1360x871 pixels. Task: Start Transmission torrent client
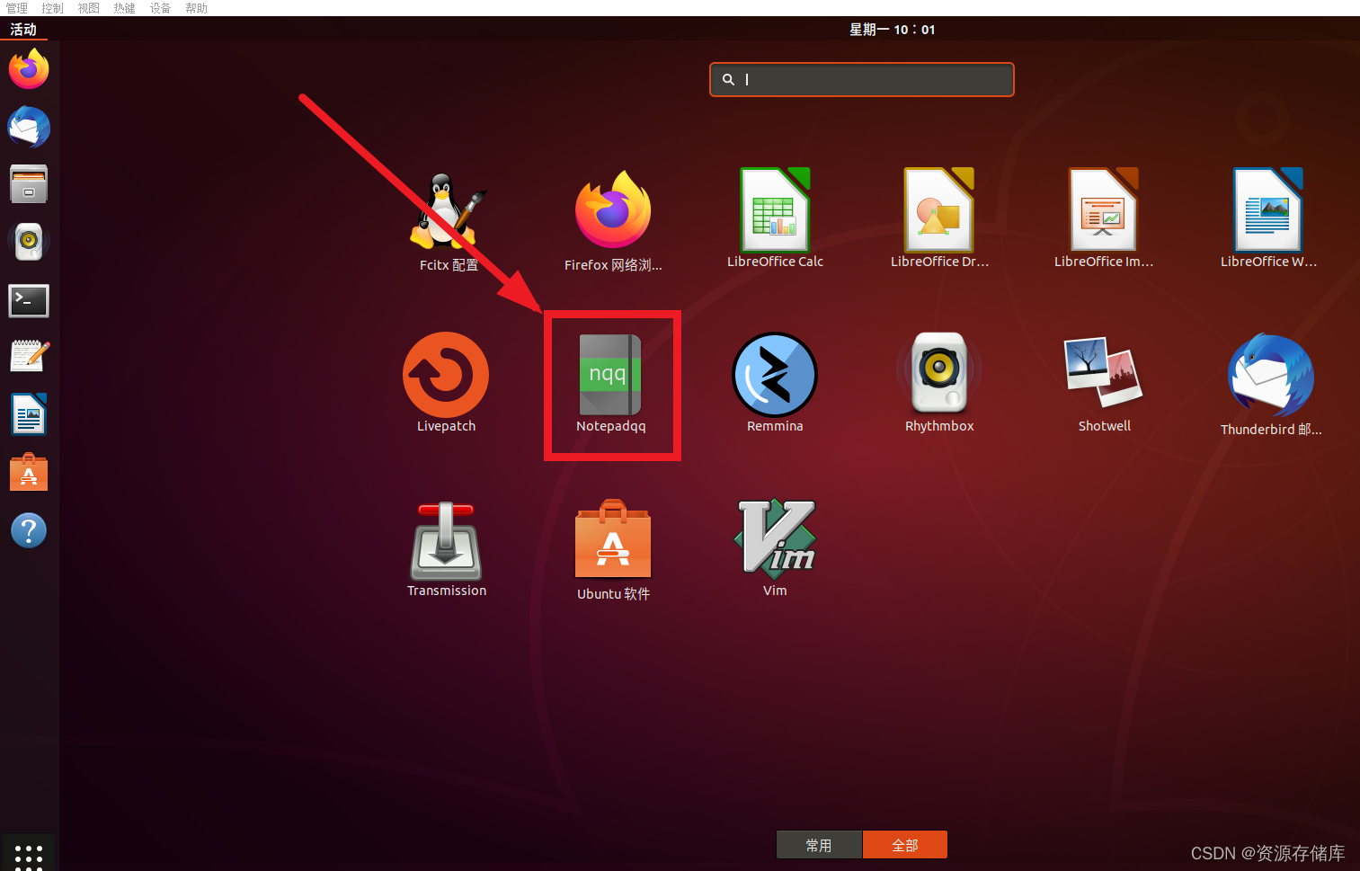point(447,539)
